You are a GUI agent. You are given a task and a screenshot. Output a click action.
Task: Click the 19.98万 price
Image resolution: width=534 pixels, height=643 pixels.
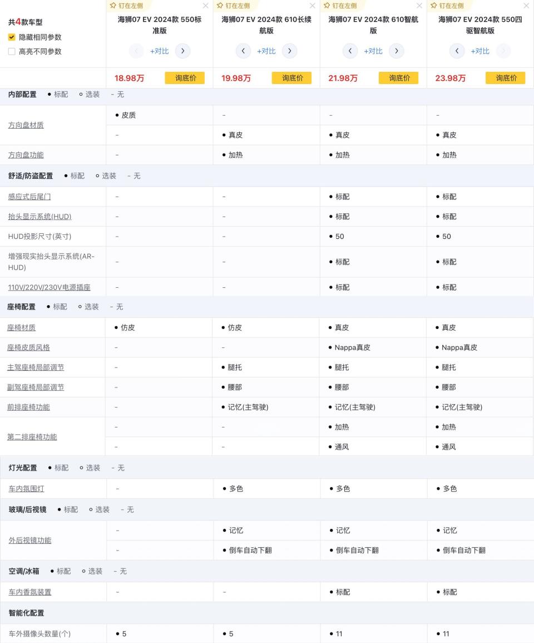tap(236, 78)
